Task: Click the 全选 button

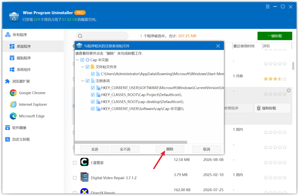Action: pyautogui.click(x=95, y=149)
